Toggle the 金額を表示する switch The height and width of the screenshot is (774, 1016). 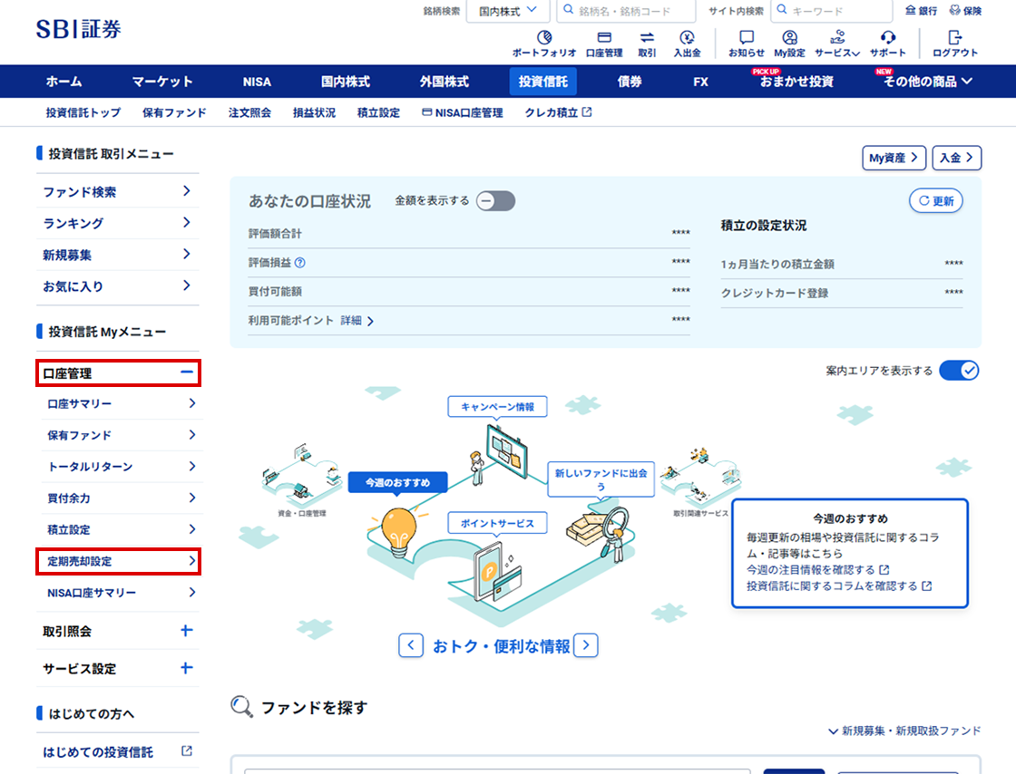point(496,201)
